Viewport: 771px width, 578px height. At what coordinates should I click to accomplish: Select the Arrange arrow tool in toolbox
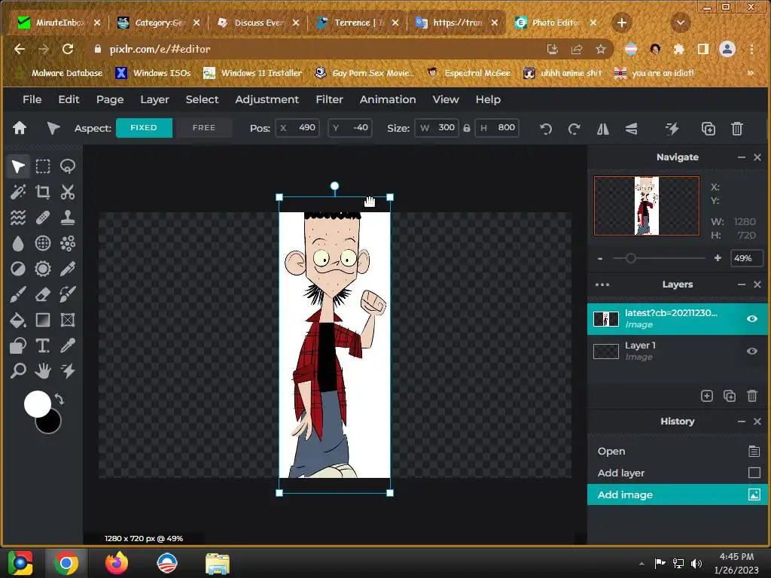(x=18, y=166)
